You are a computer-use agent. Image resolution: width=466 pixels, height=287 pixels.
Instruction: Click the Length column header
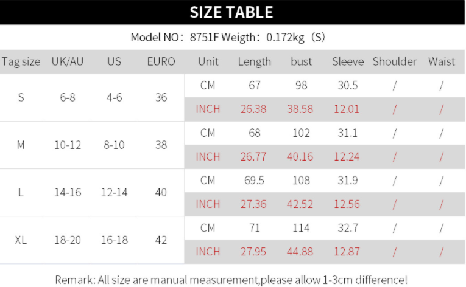tap(255, 61)
